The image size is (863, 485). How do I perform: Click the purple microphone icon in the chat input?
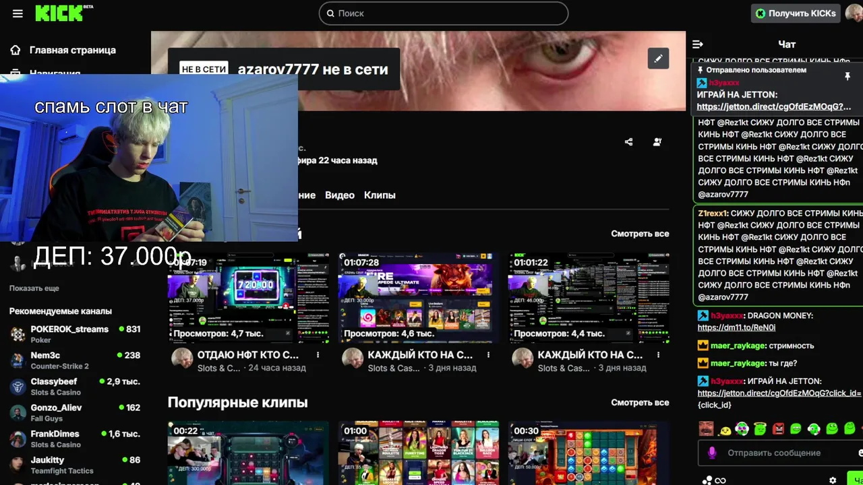[712, 453]
